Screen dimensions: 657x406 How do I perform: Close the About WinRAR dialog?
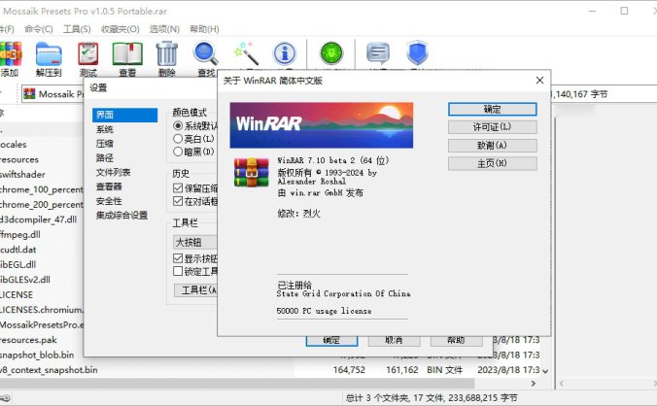pos(539,81)
